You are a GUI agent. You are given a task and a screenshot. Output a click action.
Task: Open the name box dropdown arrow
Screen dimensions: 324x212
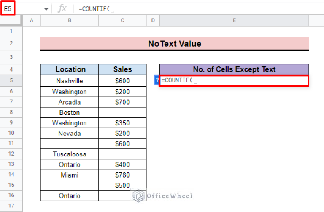click(46, 9)
